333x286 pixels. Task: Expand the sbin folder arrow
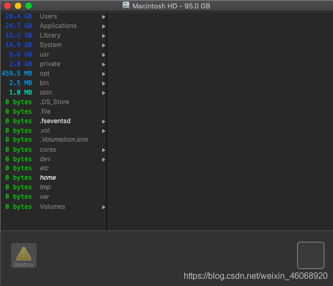104,93
